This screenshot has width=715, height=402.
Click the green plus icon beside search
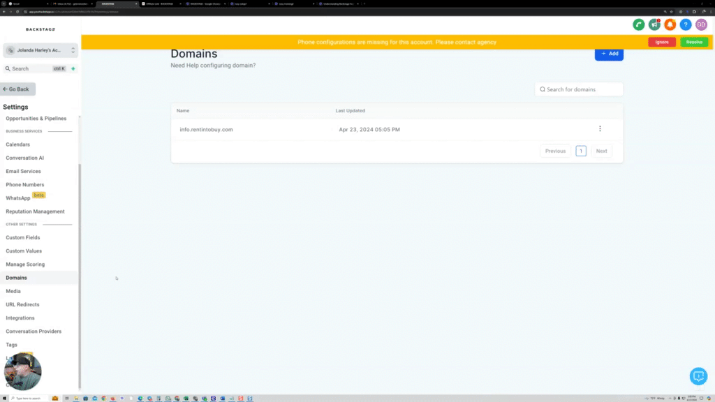pyautogui.click(x=73, y=68)
